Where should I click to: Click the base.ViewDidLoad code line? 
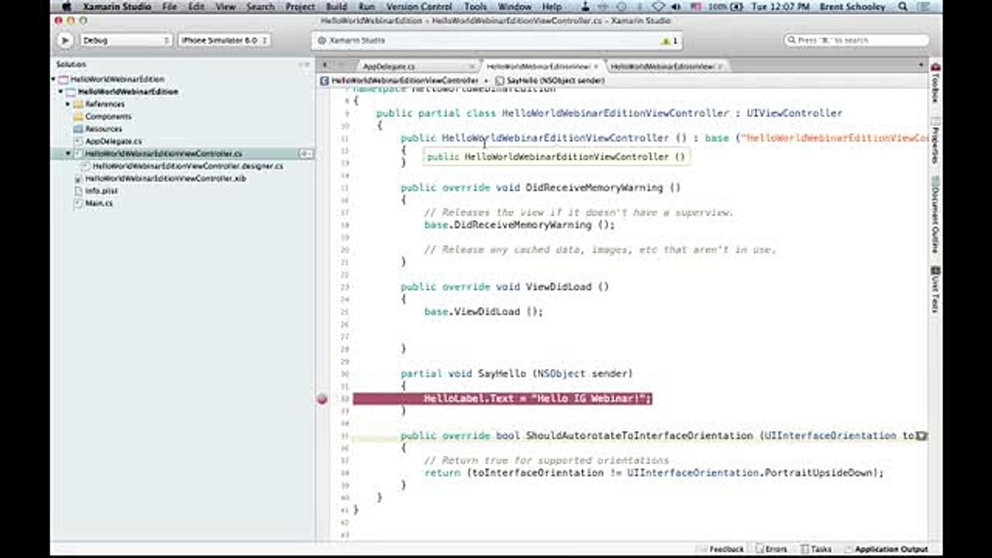pyautogui.click(x=484, y=312)
